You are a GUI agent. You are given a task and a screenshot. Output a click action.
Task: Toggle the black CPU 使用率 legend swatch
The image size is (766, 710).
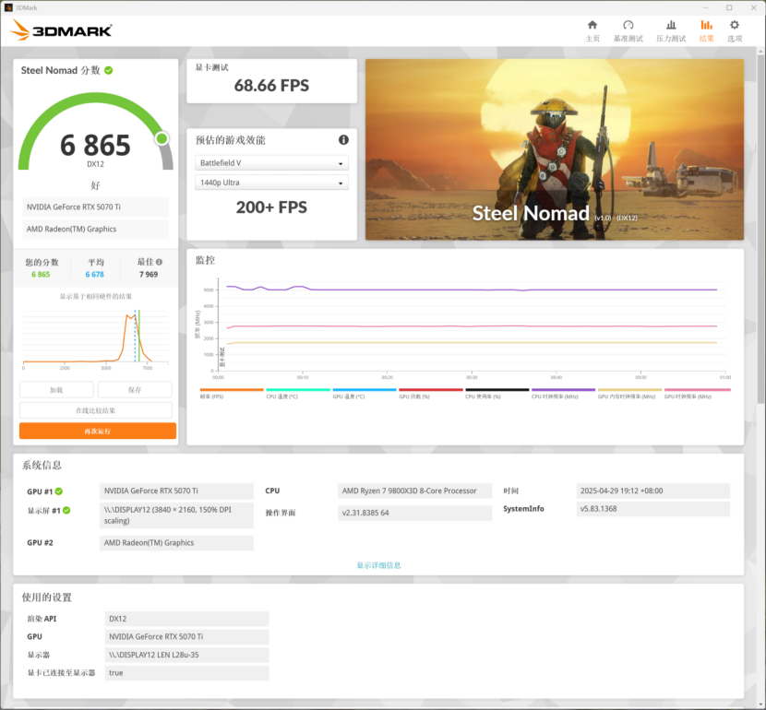[497, 390]
